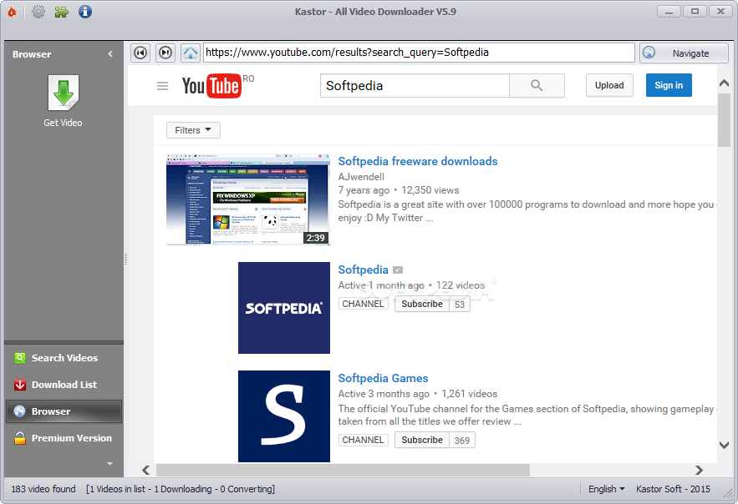The height and width of the screenshot is (504, 738).
Task: Click the Download List red arrow icon
Action: click(20, 385)
